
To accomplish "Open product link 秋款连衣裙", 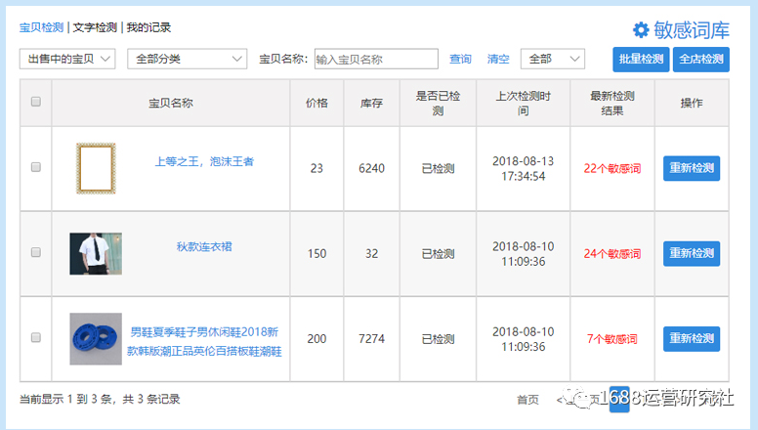I will point(204,246).
